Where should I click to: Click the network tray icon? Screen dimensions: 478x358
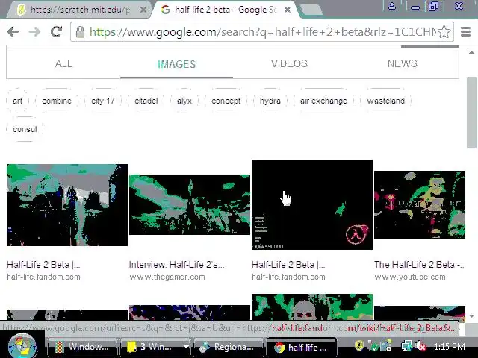click(407, 346)
